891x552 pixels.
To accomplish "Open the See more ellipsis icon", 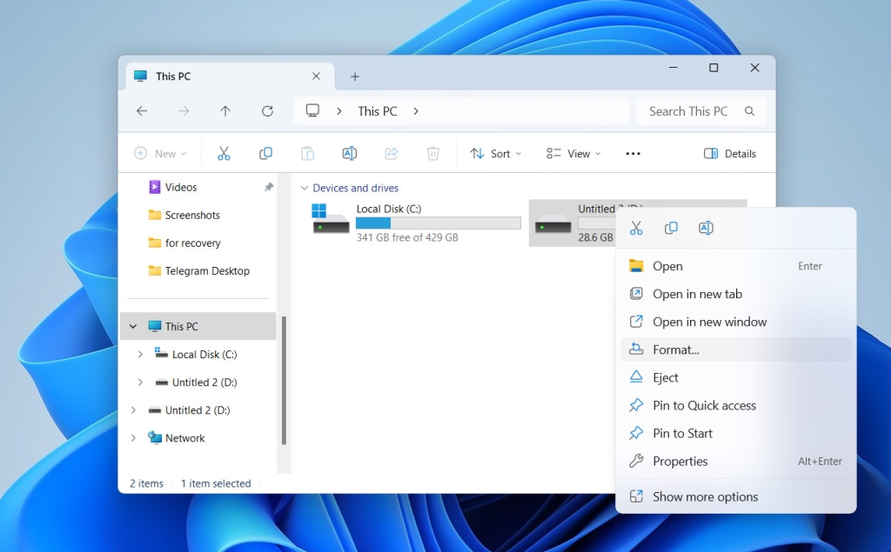I will [x=633, y=153].
